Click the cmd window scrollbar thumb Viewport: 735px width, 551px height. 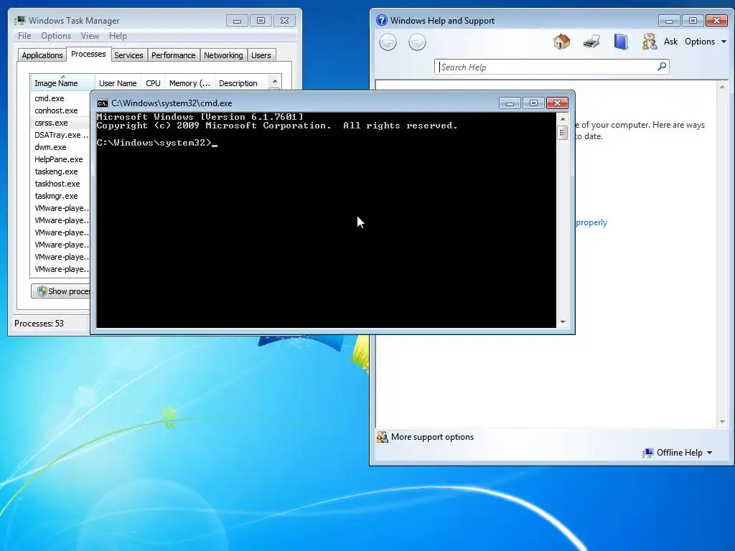(563, 133)
